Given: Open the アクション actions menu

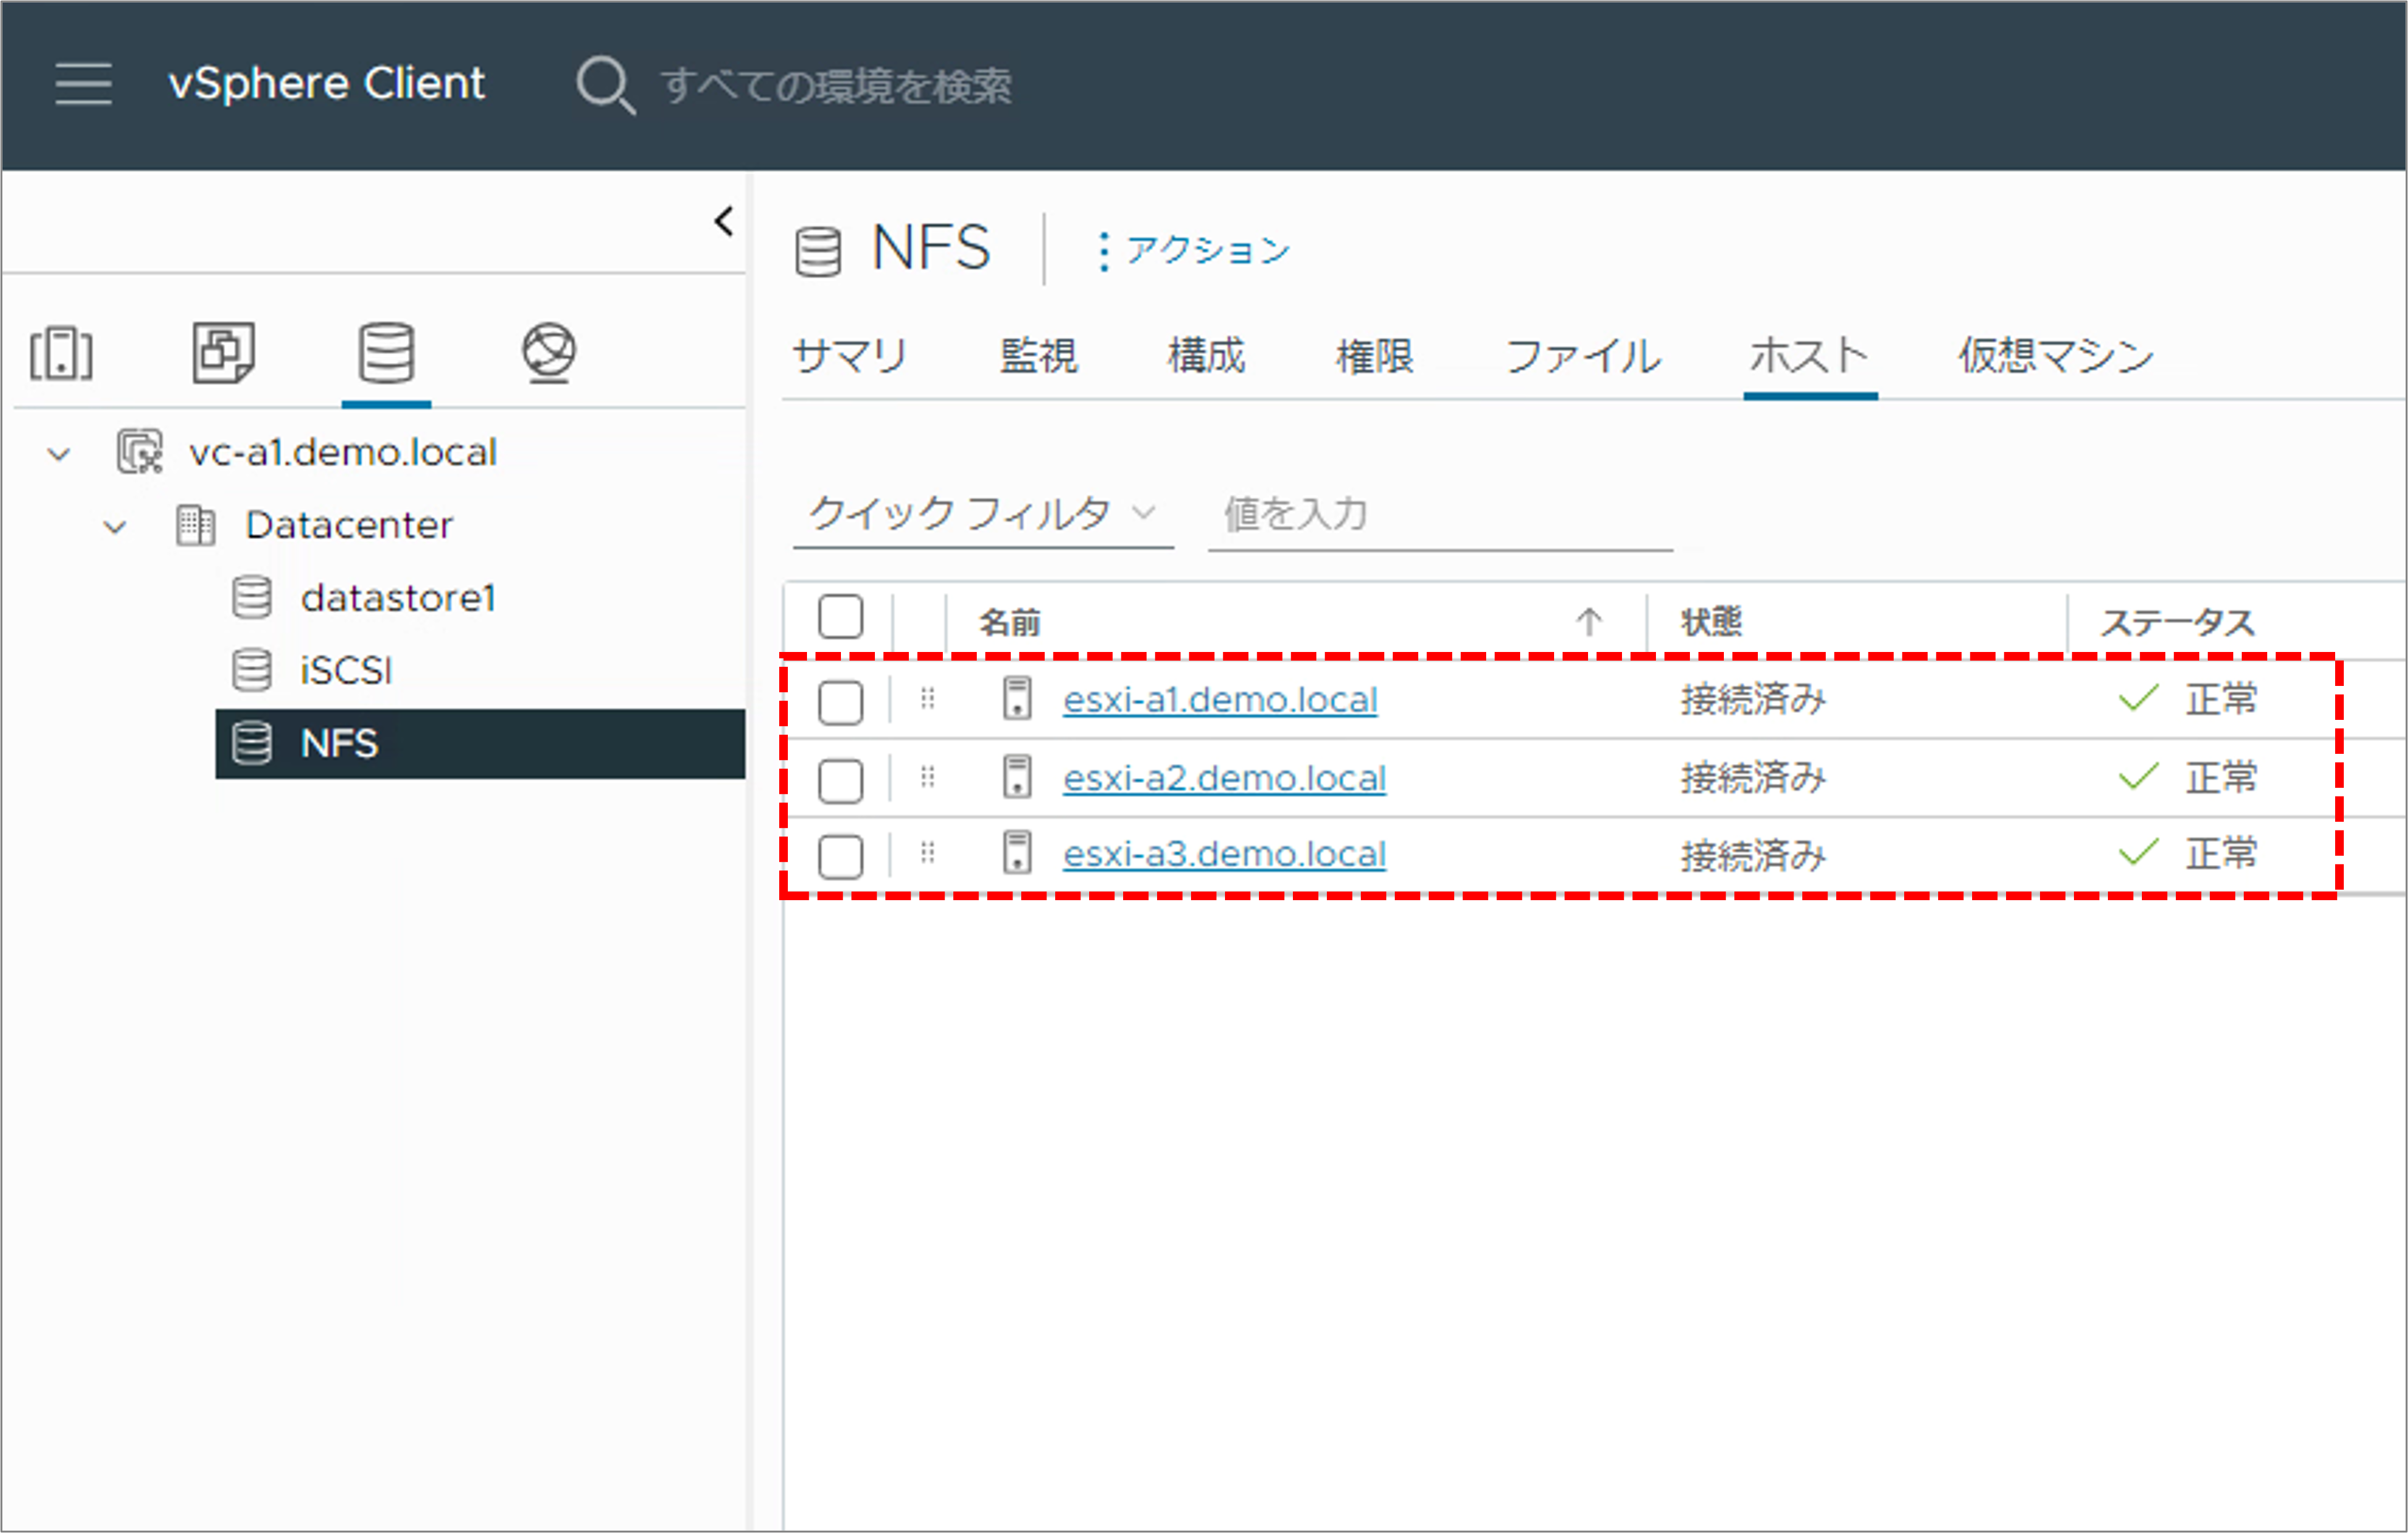Looking at the screenshot, I should click(1195, 251).
